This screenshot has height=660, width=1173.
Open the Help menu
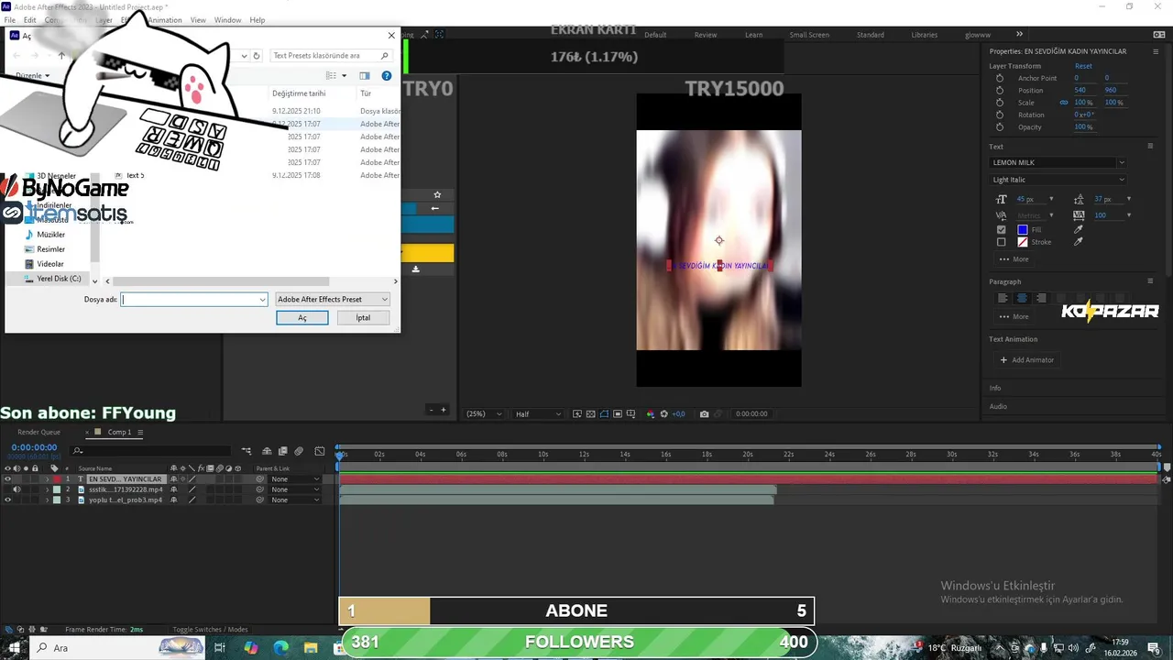tap(258, 20)
